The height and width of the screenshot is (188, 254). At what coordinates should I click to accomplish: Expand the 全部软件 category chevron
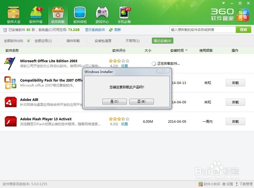point(28,41)
